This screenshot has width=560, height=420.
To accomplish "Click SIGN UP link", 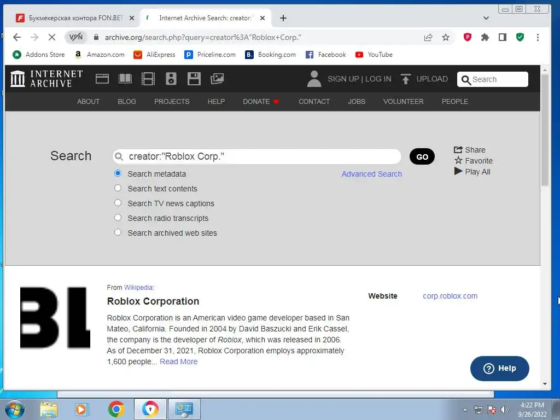I will pos(343,79).
